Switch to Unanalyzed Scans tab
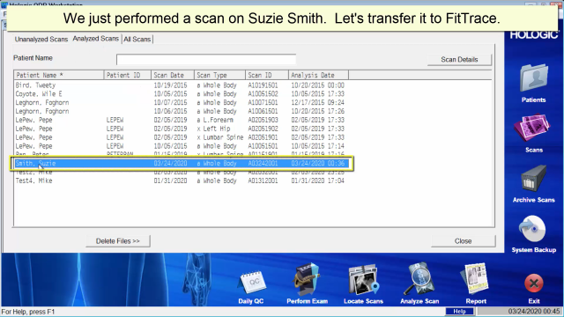This screenshot has height=317, width=564. (41, 39)
